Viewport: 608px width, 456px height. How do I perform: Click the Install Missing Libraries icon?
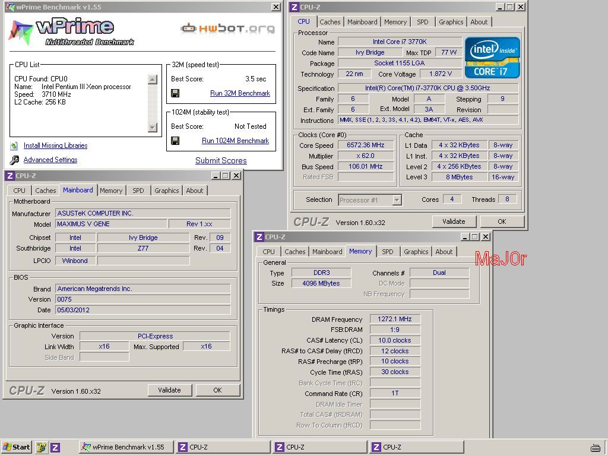click(x=14, y=146)
